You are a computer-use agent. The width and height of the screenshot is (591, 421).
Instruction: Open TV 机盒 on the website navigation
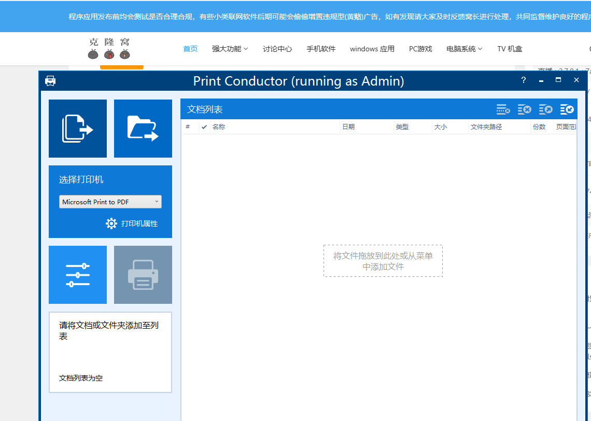pos(510,49)
